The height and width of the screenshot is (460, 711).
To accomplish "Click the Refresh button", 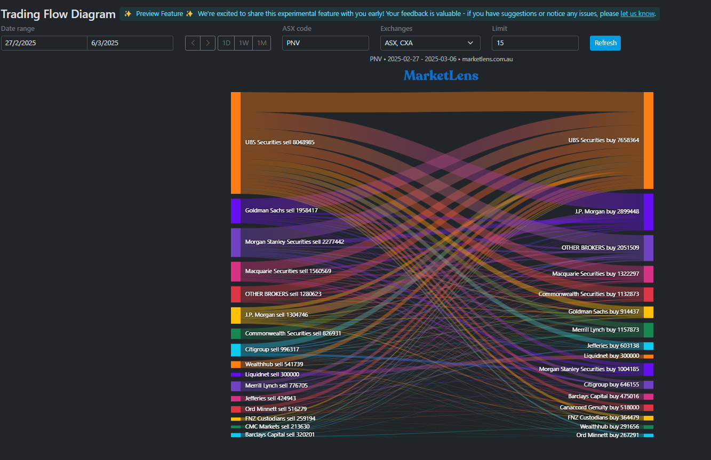I will tap(605, 43).
